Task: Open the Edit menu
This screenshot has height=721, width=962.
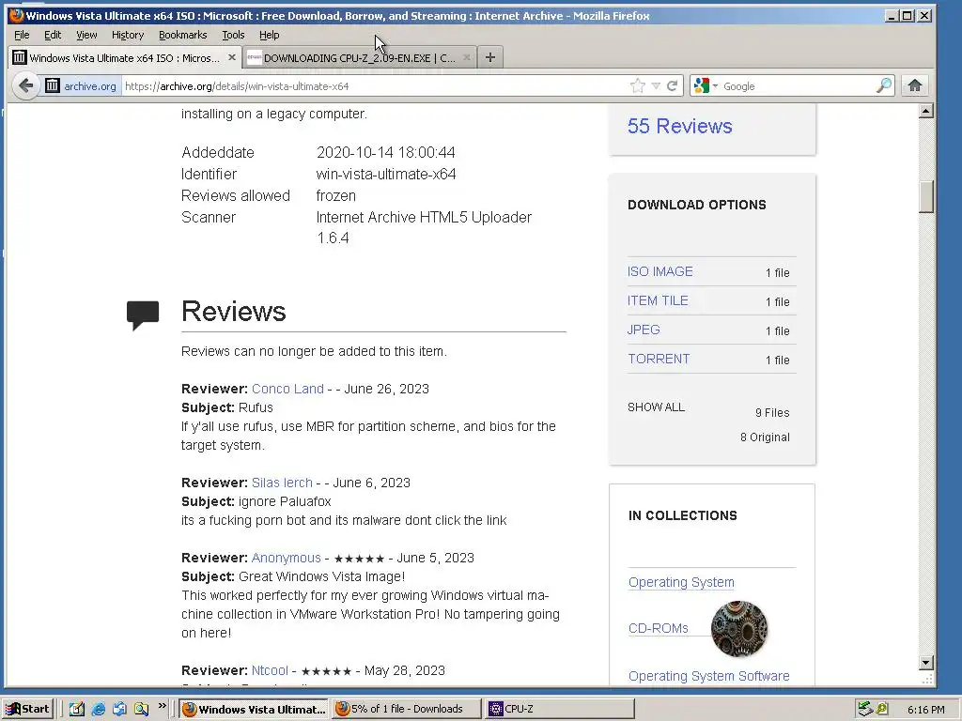Action: click(53, 35)
